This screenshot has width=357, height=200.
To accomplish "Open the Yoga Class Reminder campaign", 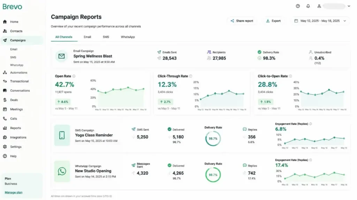I will coord(94,135).
